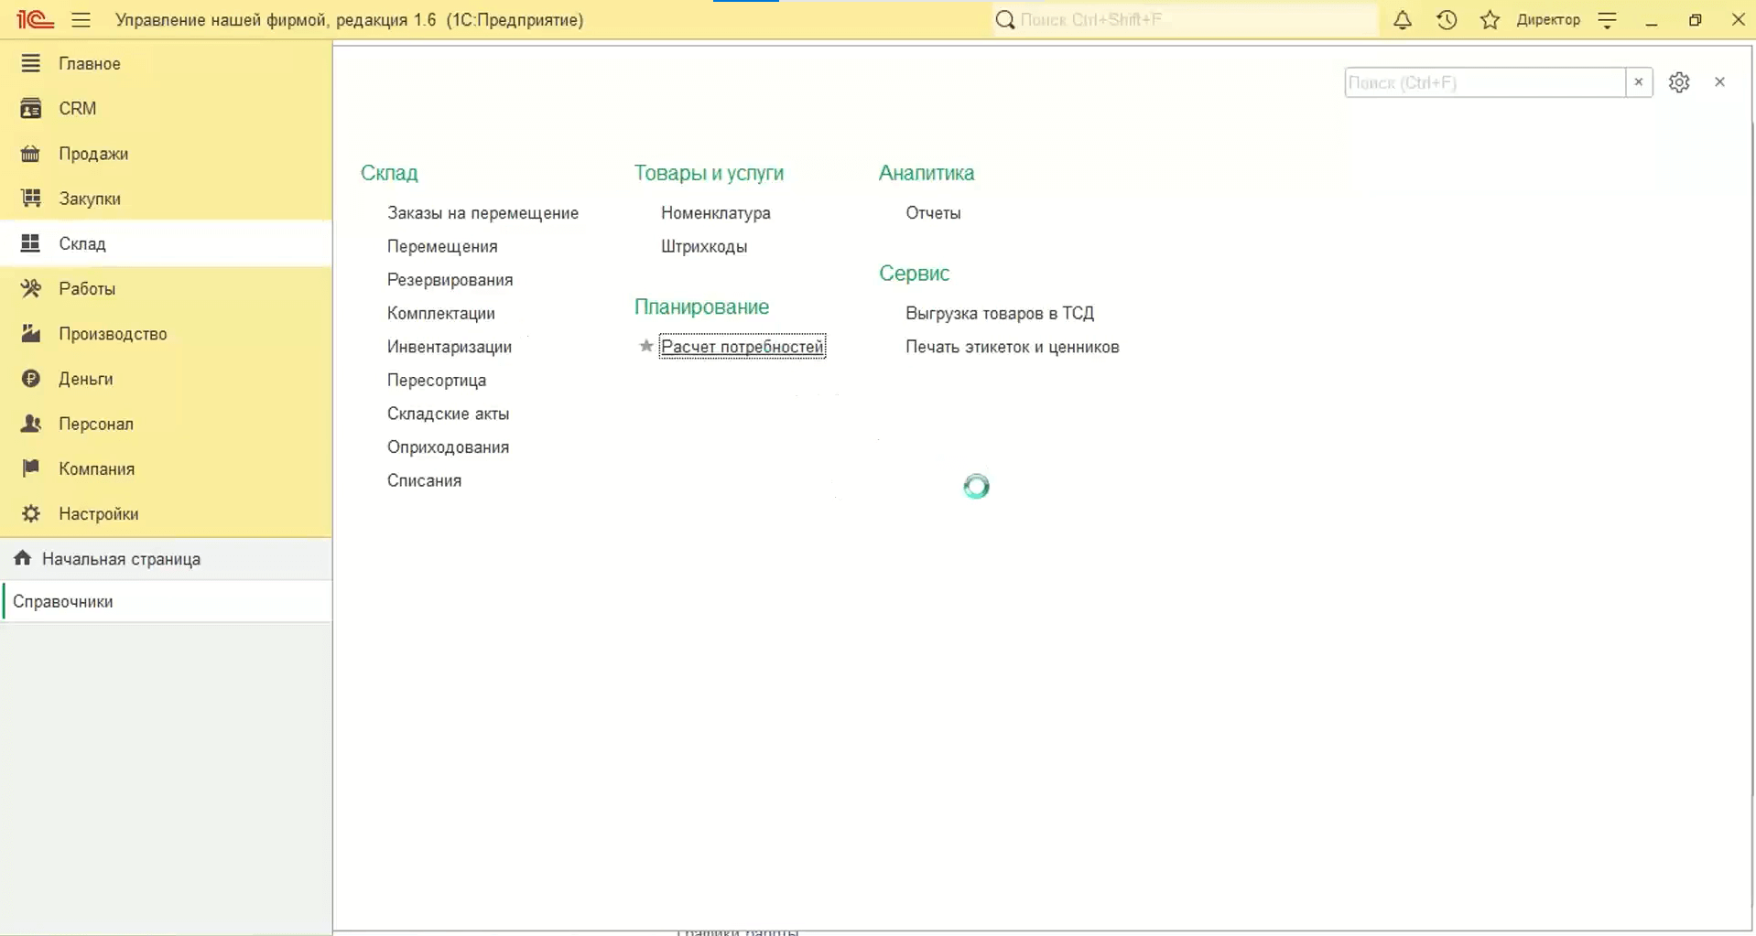Click the Планирование heading
Viewport: 1756px width, 936px height.
[701, 307]
